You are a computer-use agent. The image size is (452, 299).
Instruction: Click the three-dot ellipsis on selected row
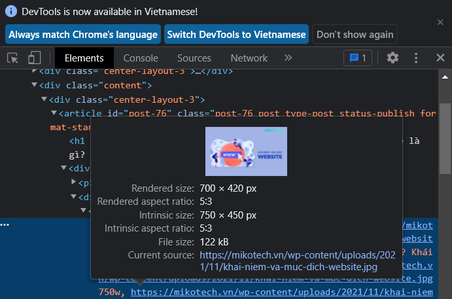(x=5, y=224)
